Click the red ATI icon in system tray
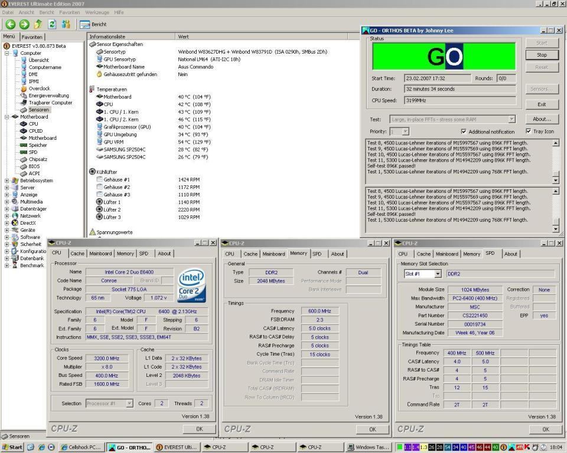 tap(519, 447)
